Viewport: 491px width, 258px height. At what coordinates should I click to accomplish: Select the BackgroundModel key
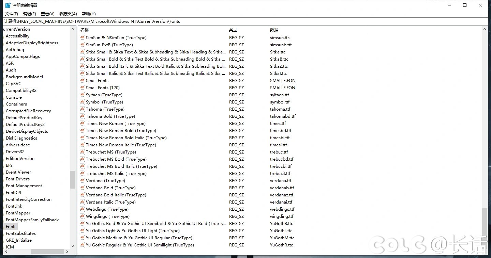tap(24, 77)
